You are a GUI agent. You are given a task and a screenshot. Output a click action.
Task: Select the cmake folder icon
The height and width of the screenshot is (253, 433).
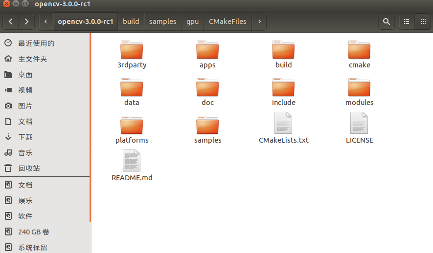click(359, 50)
